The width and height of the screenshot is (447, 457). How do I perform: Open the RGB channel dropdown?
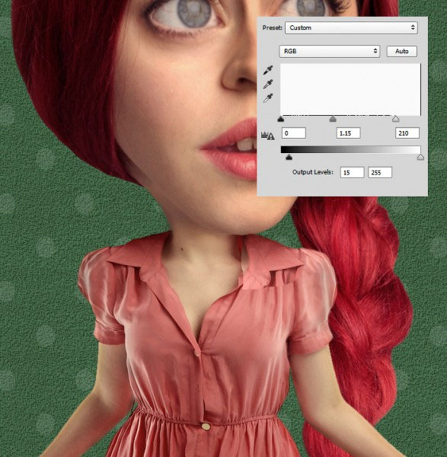click(x=329, y=51)
